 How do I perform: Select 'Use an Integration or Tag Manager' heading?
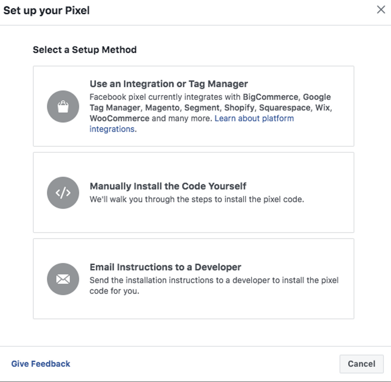click(169, 84)
